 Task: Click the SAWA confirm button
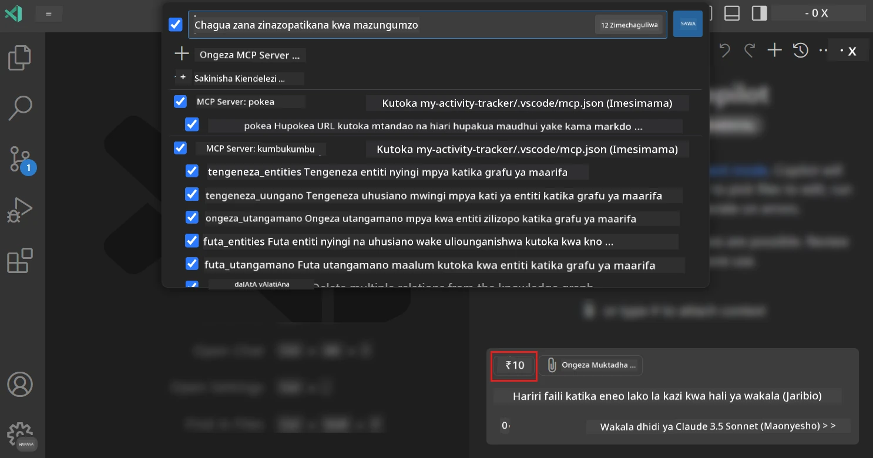[x=687, y=24]
